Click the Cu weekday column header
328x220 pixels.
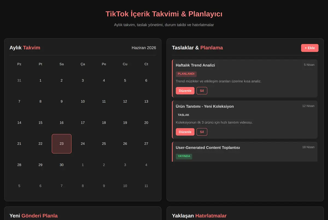pos(125,64)
